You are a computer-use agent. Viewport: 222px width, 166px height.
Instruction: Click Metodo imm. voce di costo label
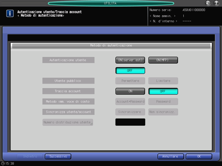[68, 101]
